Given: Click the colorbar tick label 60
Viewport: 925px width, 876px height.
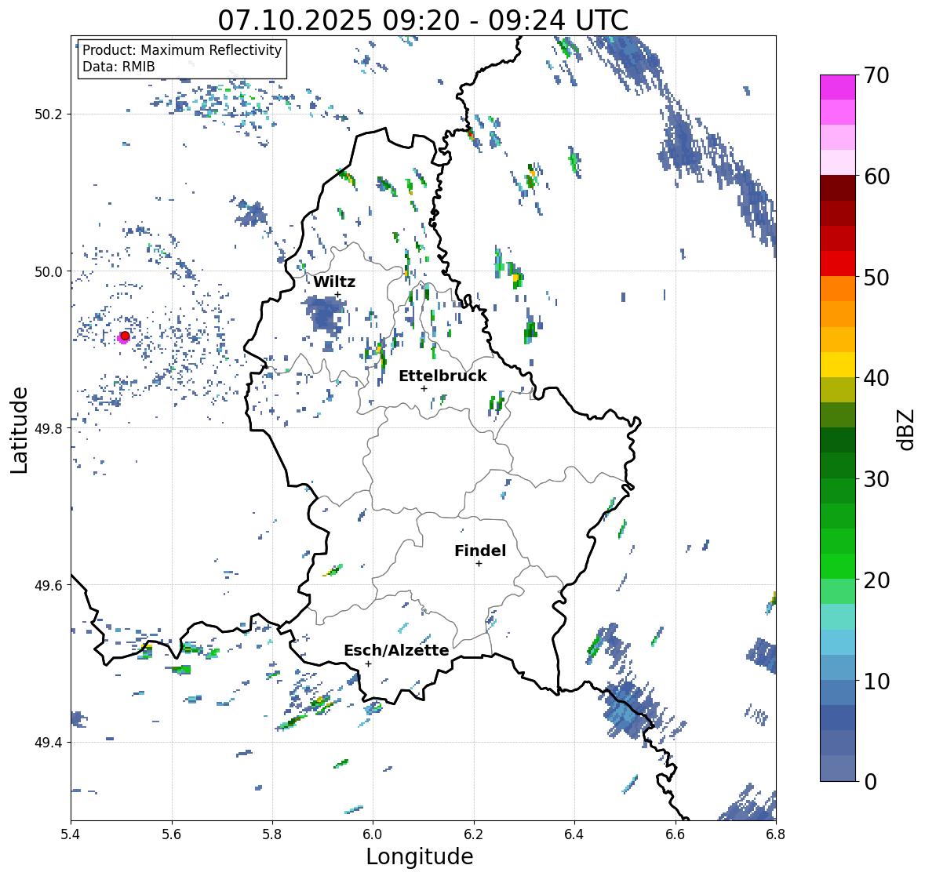Looking at the screenshot, I should click(x=876, y=176).
